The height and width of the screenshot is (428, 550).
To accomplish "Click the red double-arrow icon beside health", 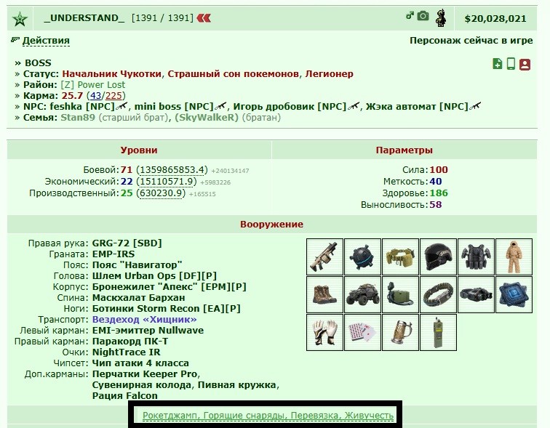I will (204, 18).
